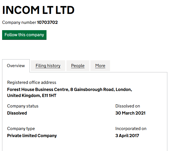Image resolution: width=171 pixels, height=151 pixels.
Task: Click the Company type label
Action: coord(21,129)
